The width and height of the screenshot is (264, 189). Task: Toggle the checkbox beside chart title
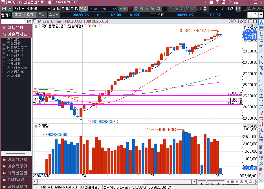(x=35, y=21)
